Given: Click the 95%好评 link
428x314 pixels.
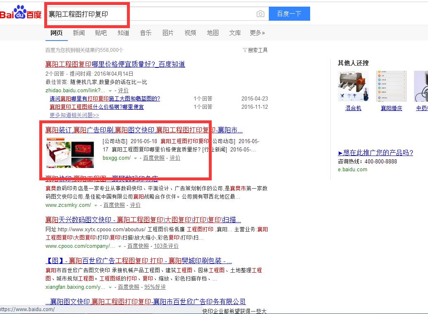Looking at the screenshot, I should [x=155, y=287].
